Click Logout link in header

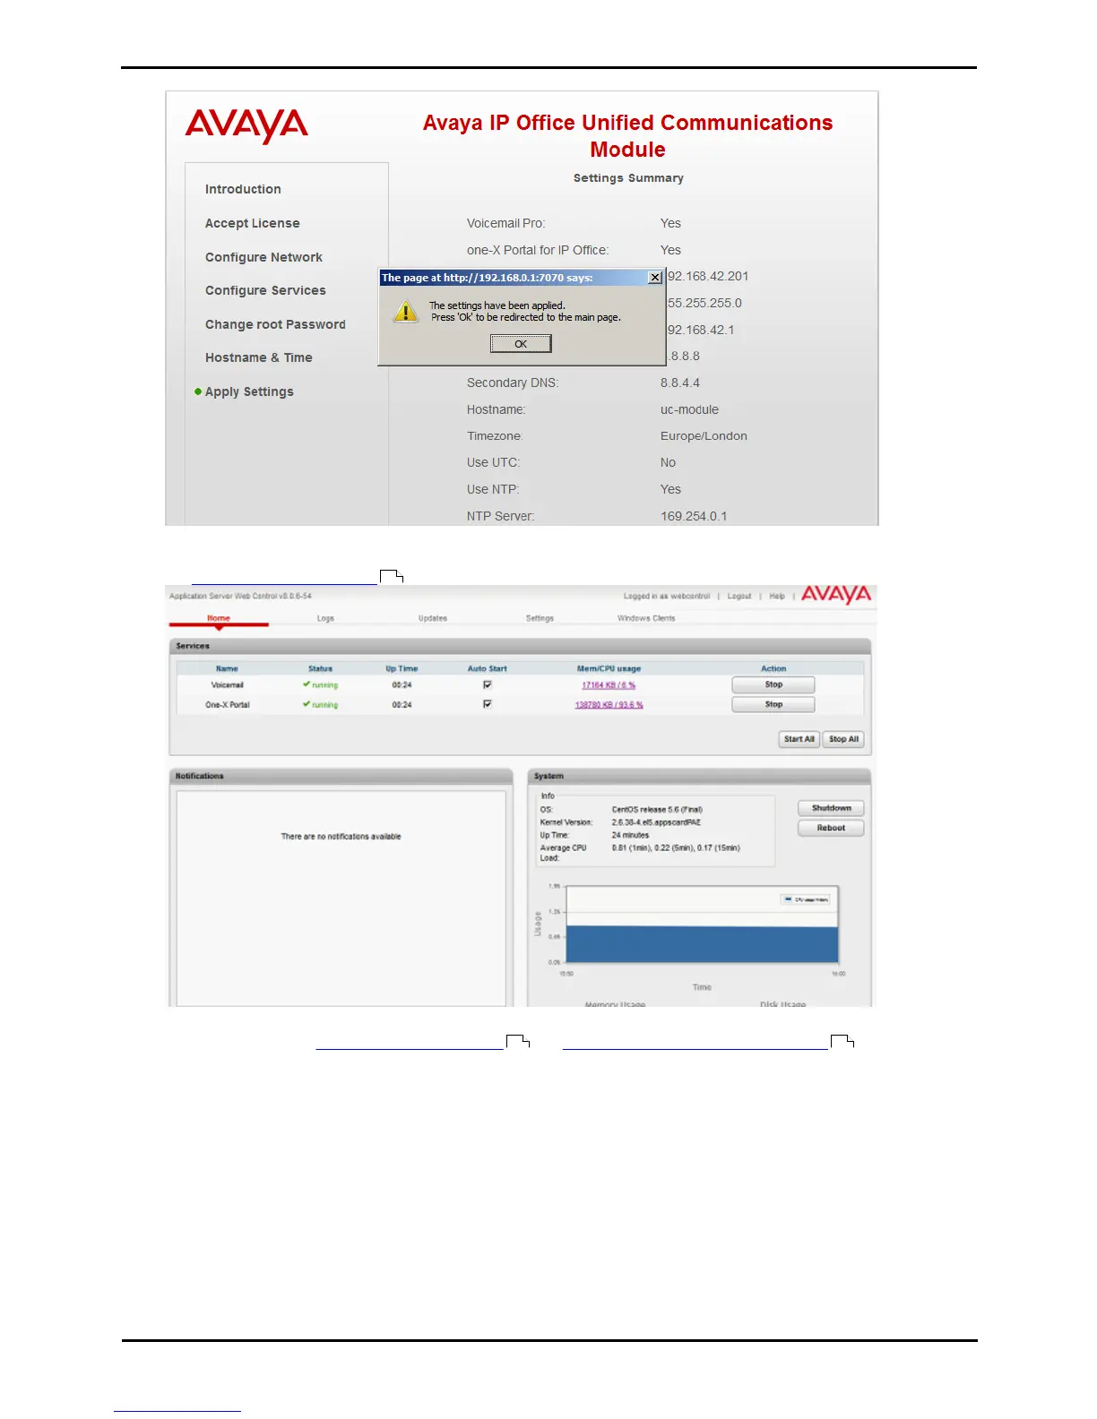point(739,596)
